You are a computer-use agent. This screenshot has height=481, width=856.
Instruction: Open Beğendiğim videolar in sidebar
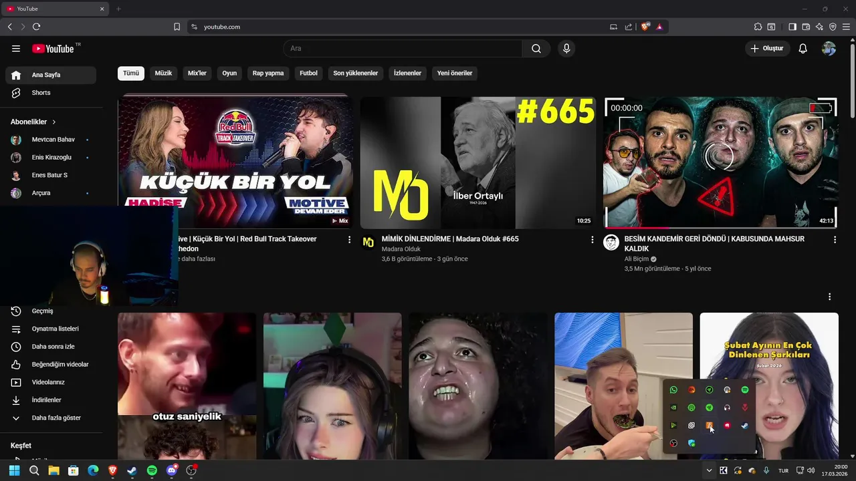pyautogui.click(x=51, y=364)
